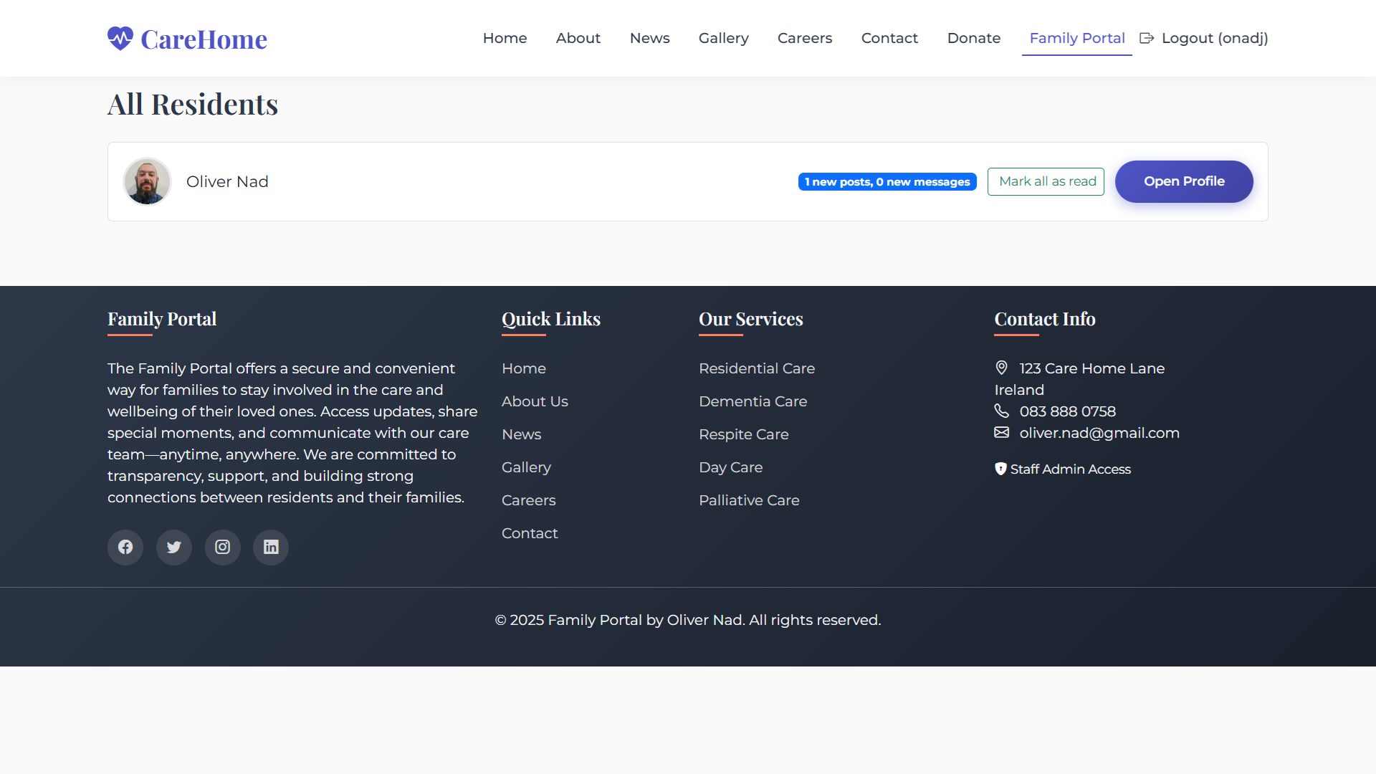Open Dementia Care service link

(752, 401)
